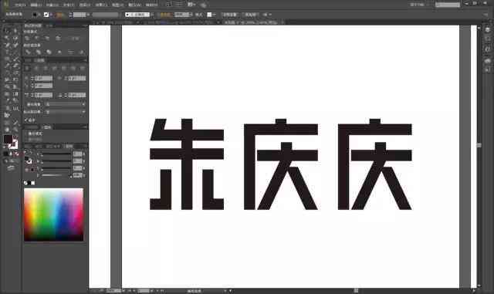Click the zoom level field in status bar
Viewport: 494px width, 294px height.
point(113,291)
